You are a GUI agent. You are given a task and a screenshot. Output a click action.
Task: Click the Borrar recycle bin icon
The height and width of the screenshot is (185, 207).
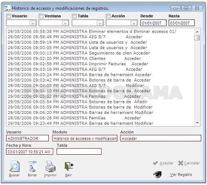tap(32, 166)
